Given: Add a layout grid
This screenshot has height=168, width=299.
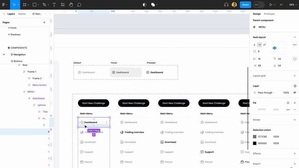Looking at the screenshot, I should click(x=295, y=76).
